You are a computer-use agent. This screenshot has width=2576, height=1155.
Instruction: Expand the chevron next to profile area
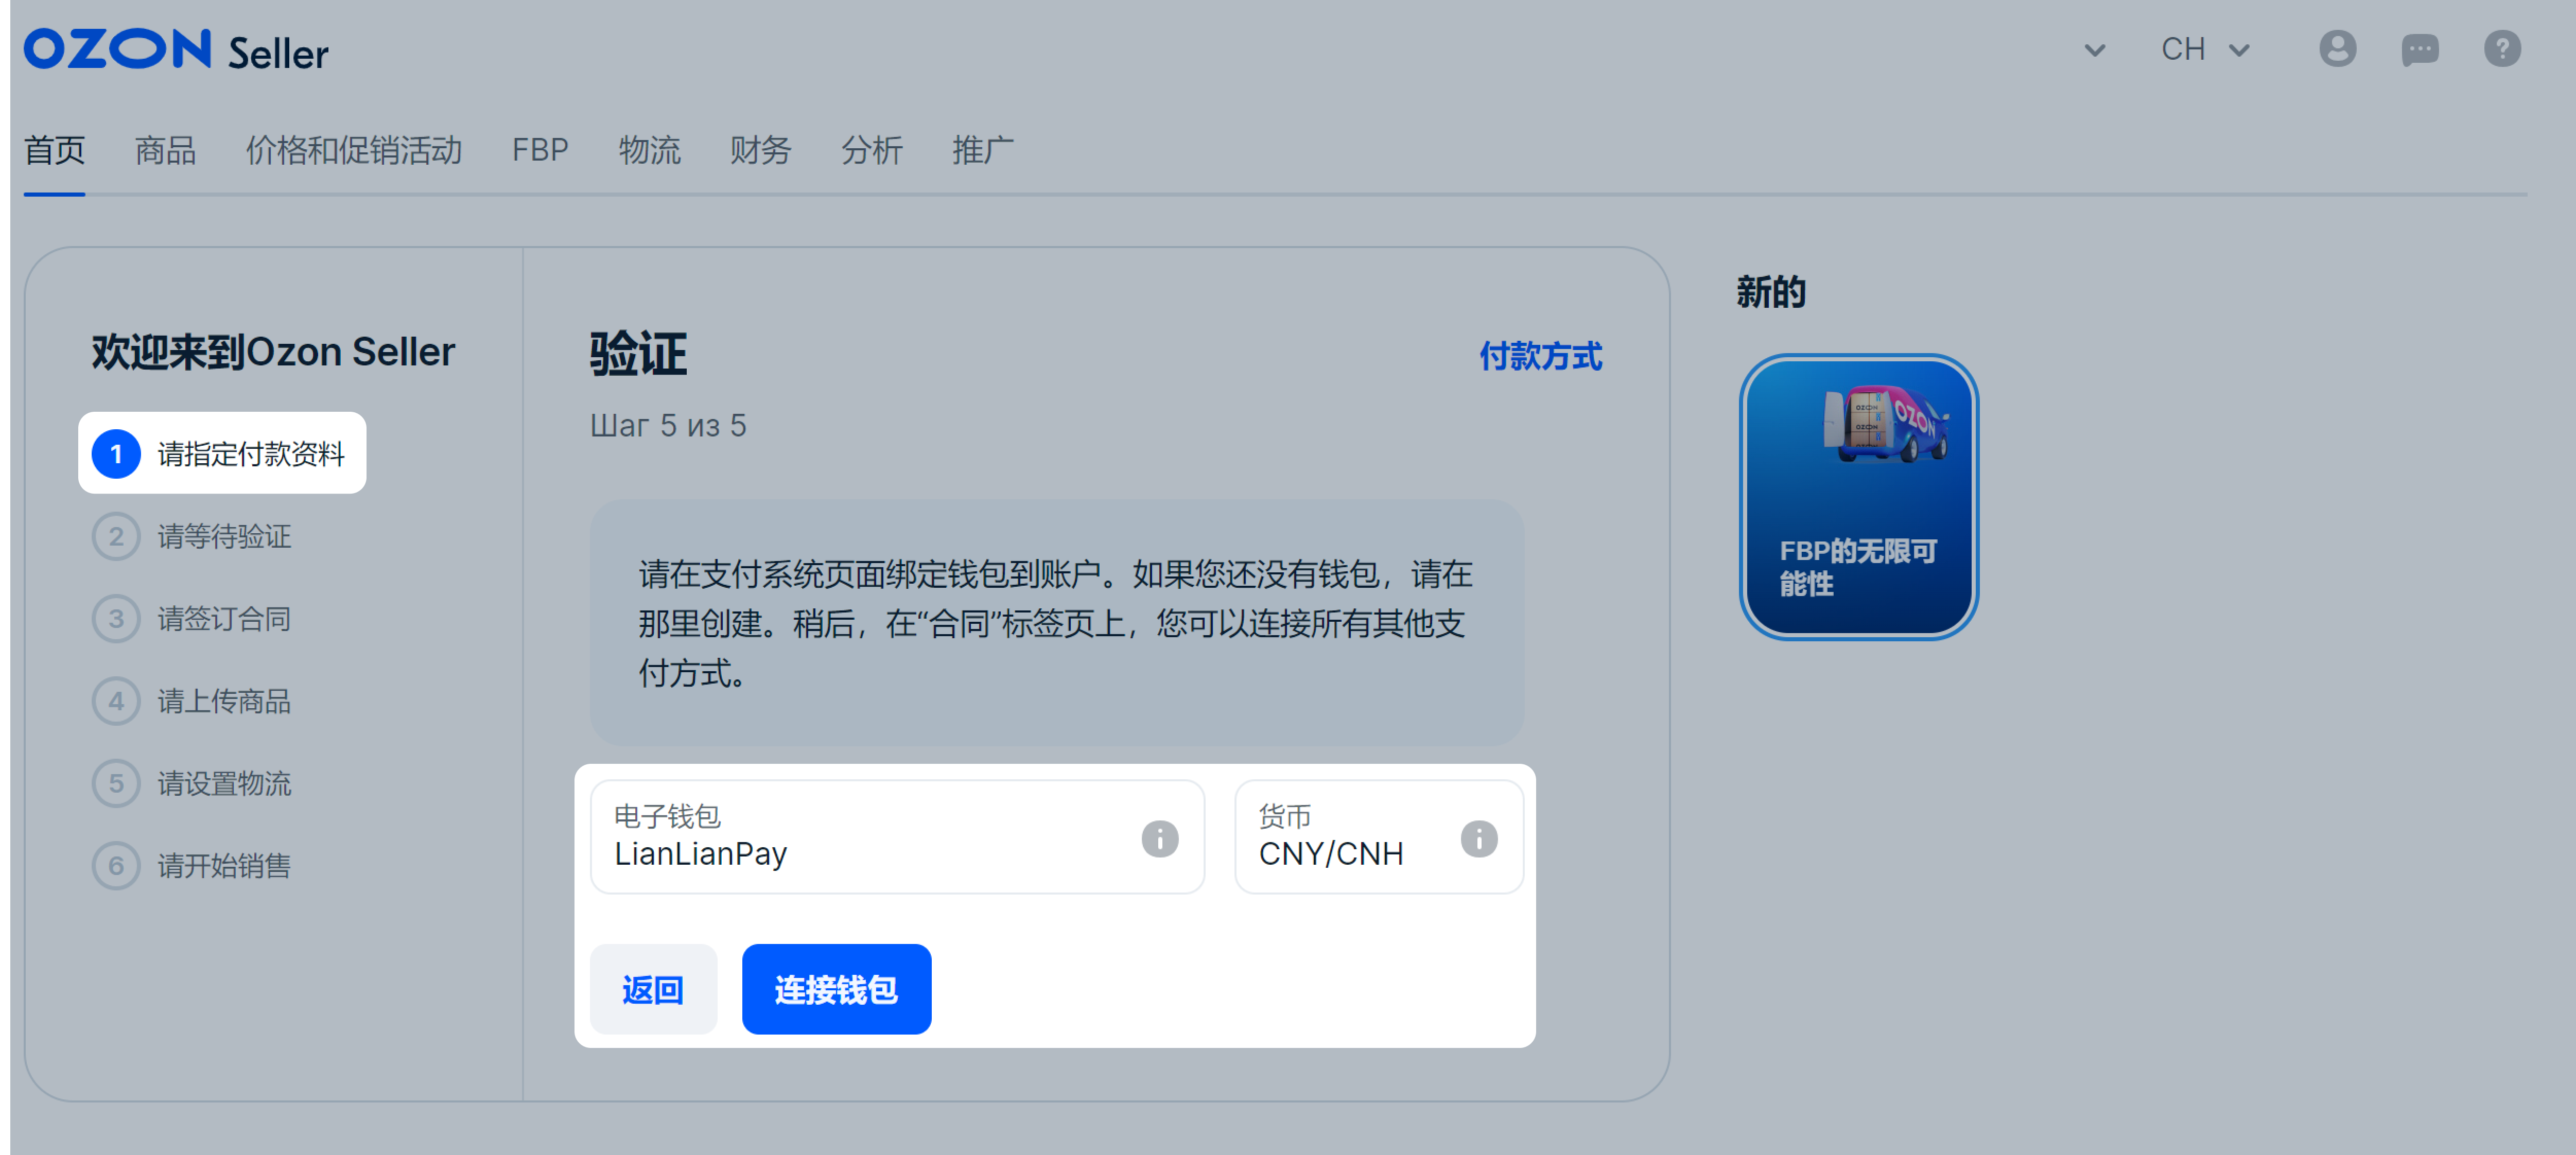(x=2095, y=50)
